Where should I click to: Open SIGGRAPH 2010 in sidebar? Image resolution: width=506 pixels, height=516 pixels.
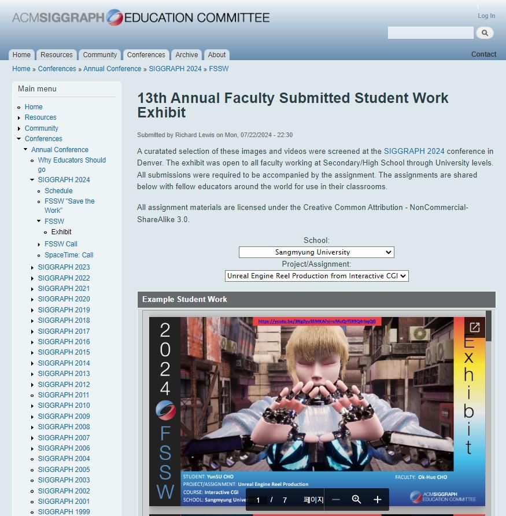(x=64, y=406)
